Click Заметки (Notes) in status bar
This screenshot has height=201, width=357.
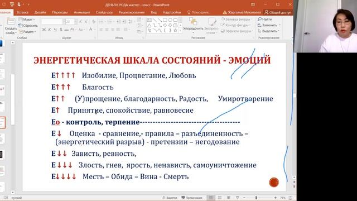pos(170,198)
